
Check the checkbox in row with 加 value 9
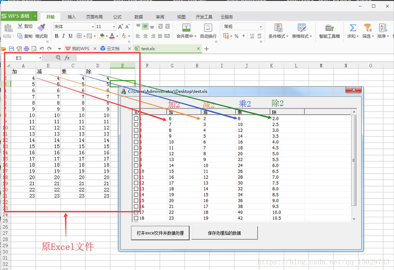[136, 136]
